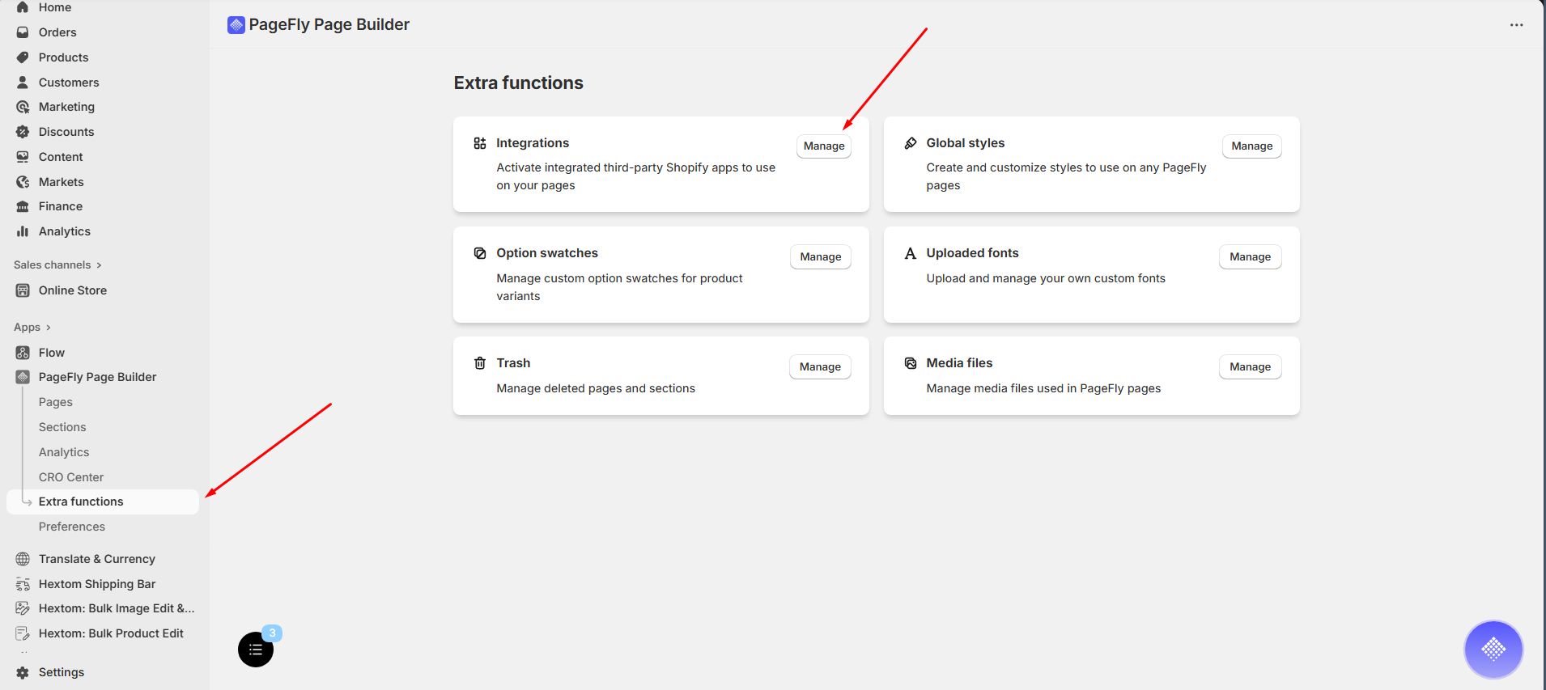Image resolution: width=1546 pixels, height=690 pixels.
Task: Open the PageFly purple chat bubble
Action: tap(1493, 649)
